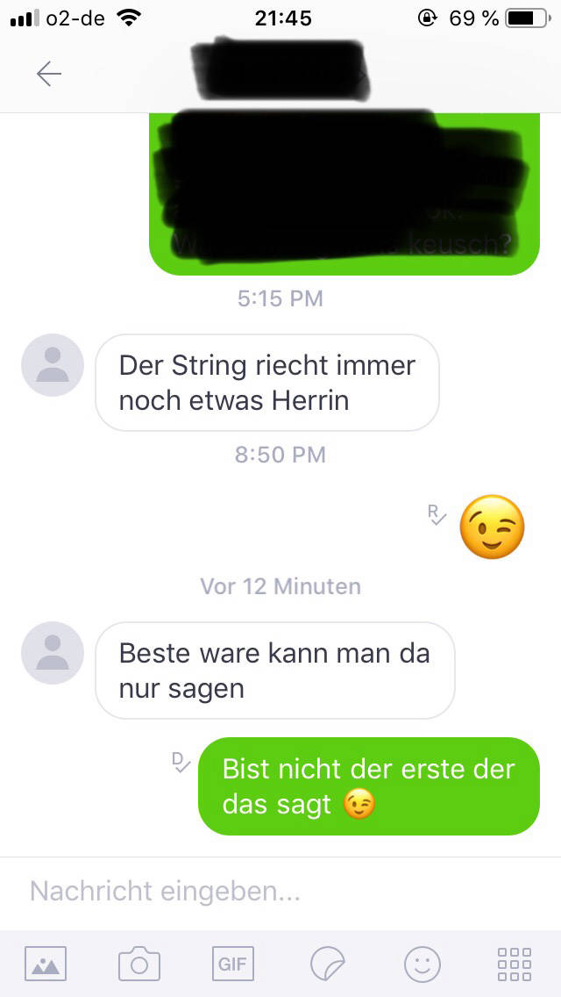The width and height of the screenshot is (561, 997).
Task: Open the camera icon
Action: (x=139, y=964)
